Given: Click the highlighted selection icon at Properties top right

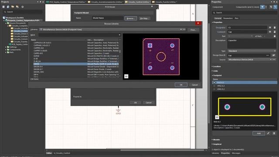Looking at the screenshot, I should pyautogui.click(x=275, y=7).
